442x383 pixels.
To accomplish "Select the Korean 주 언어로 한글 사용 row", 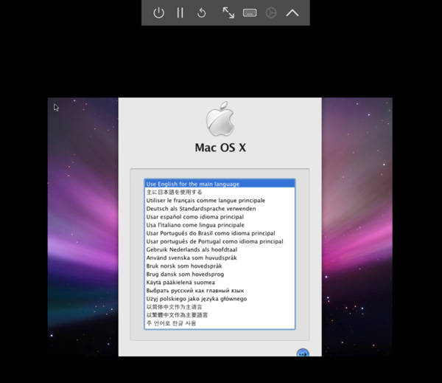I will coord(220,323).
